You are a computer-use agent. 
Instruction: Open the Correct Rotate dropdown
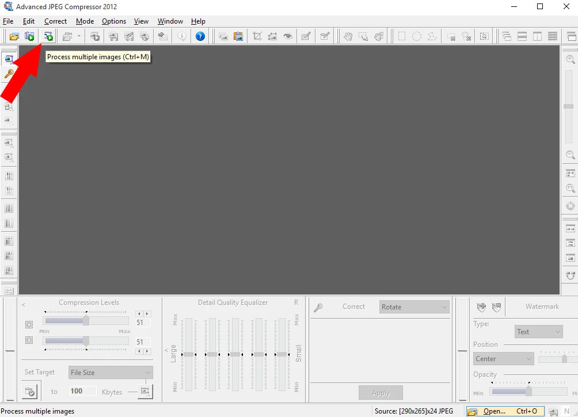pos(415,307)
